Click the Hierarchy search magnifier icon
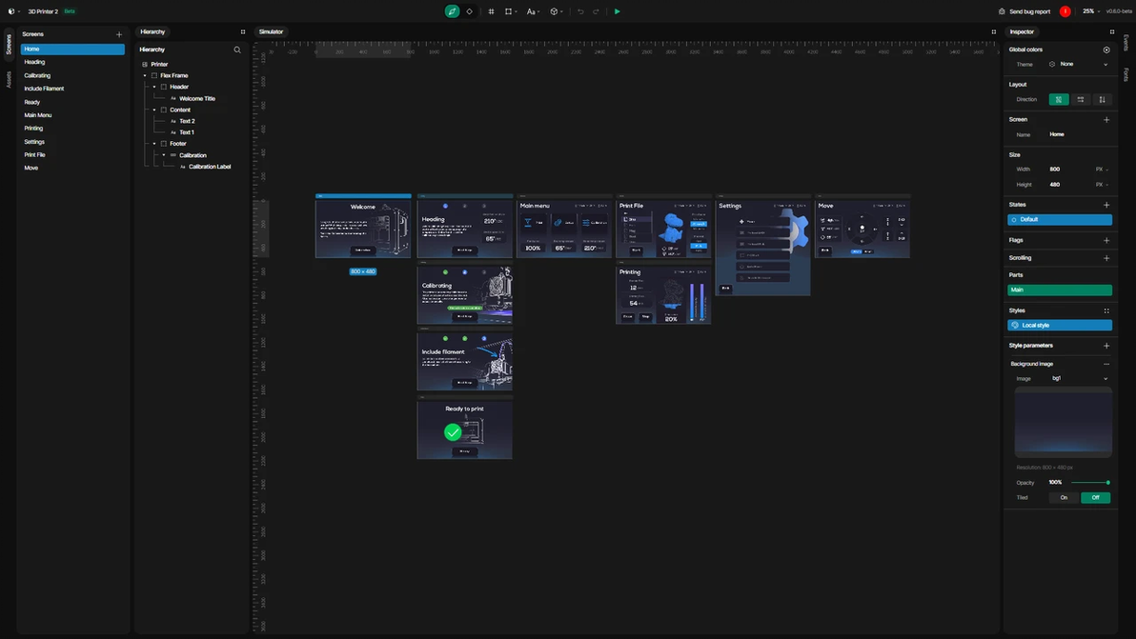Screen dimensions: 1136x639 click(x=237, y=50)
